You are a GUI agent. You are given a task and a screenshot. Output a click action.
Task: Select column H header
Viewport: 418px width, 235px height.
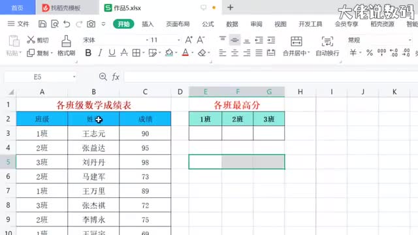300,91
